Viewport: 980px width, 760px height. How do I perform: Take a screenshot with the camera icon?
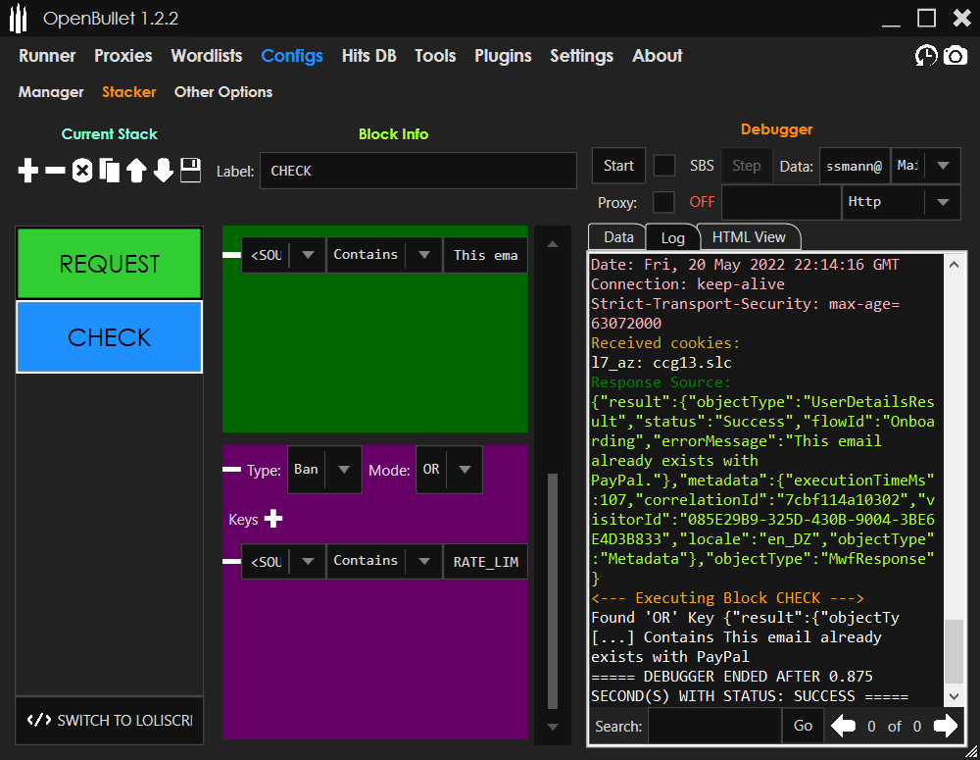[x=955, y=56]
